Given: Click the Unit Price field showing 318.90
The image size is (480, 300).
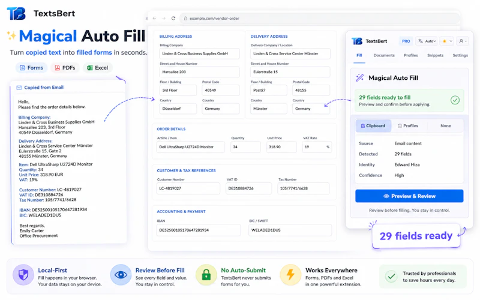Looking at the screenshot, I should [x=281, y=147].
